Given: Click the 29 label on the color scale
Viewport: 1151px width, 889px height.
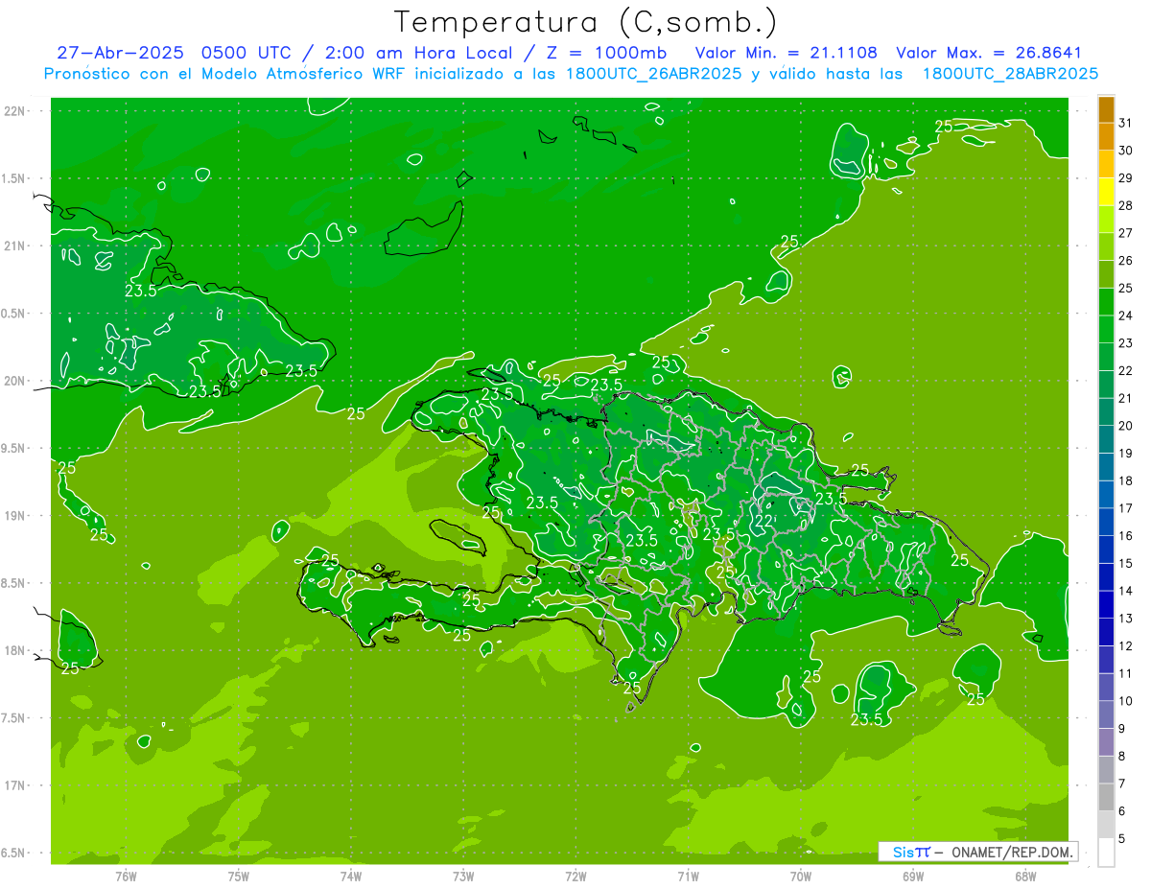Looking at the screenshot, I should coord(1126,178).
